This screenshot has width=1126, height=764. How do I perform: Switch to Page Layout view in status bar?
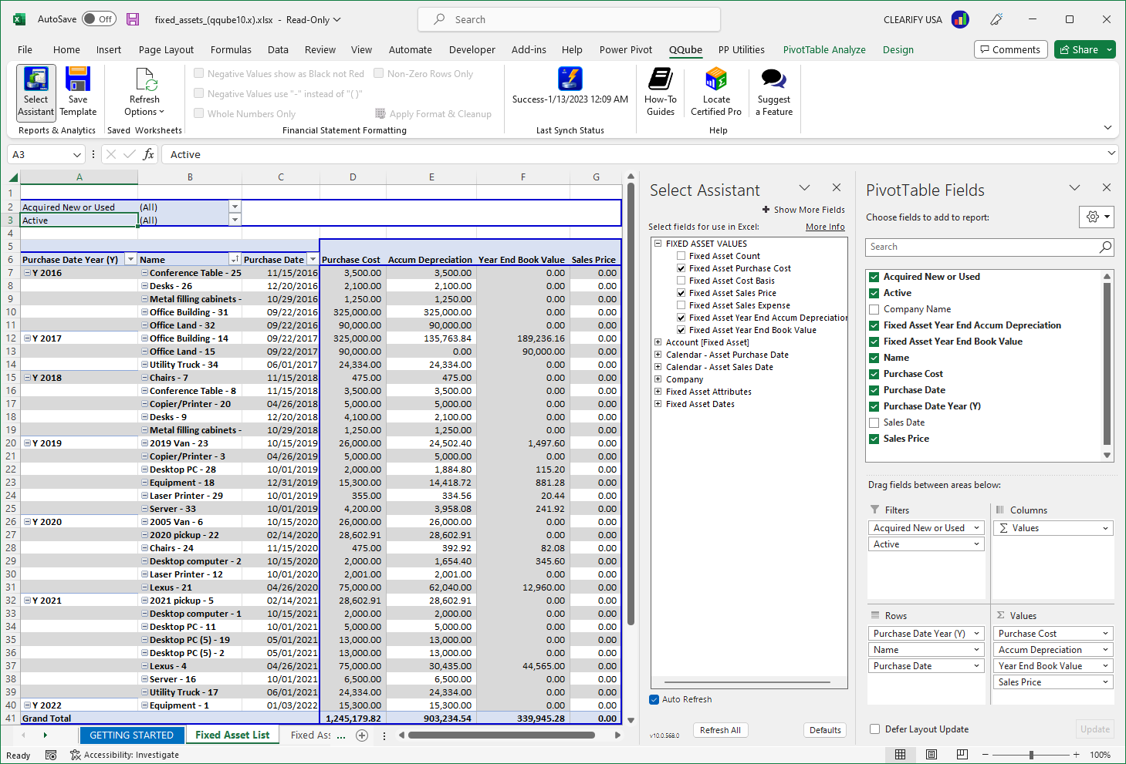pos(932,754)
